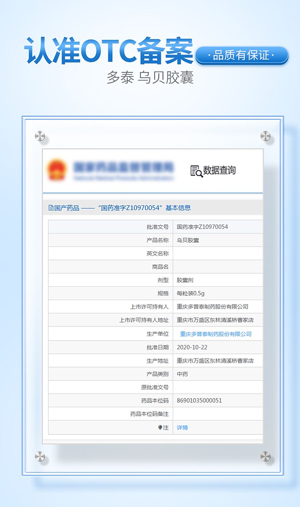Click the 产品类别 label cell
The image size is (300, 507).
coord(111,374)
